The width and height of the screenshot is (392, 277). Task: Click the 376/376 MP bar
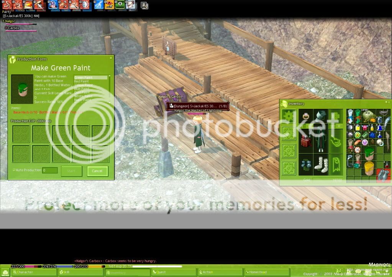pos(58,267)
